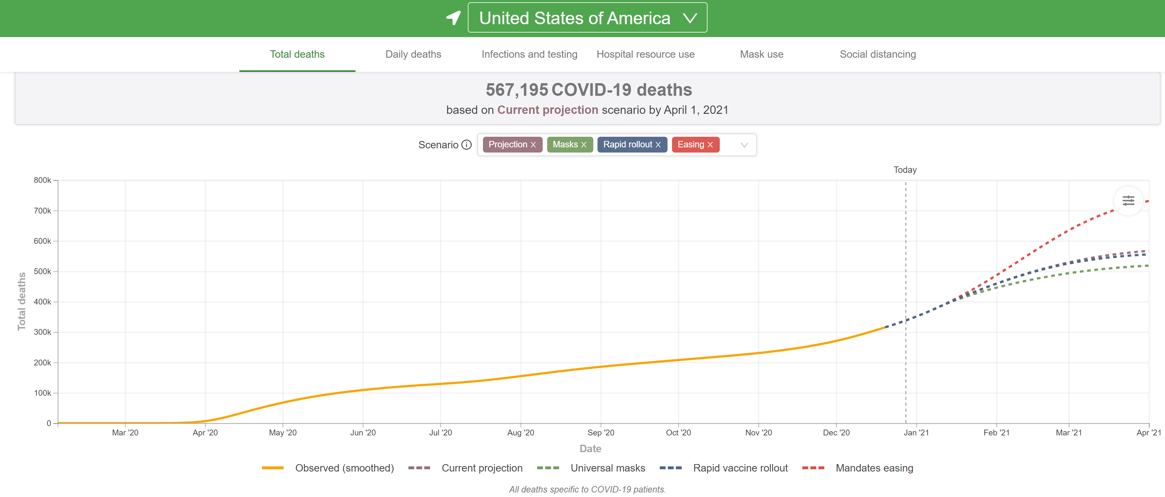
Task: Toggle the Observed (smoothed) legend entry
Action: click(x=328, y=468)
